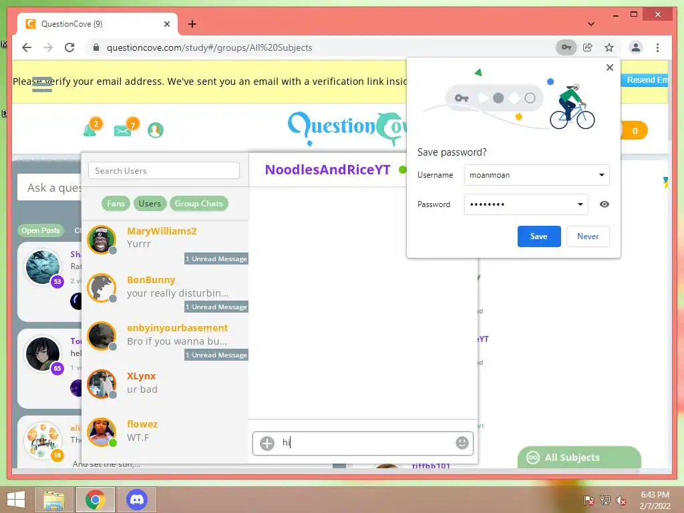684x513 pixels.
Task: Close the QuestionCove tab
Action: 166,24
